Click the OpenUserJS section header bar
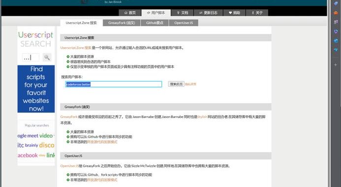Image resolution: width=341 pixels, height=187 pixels. click(165, 156)
